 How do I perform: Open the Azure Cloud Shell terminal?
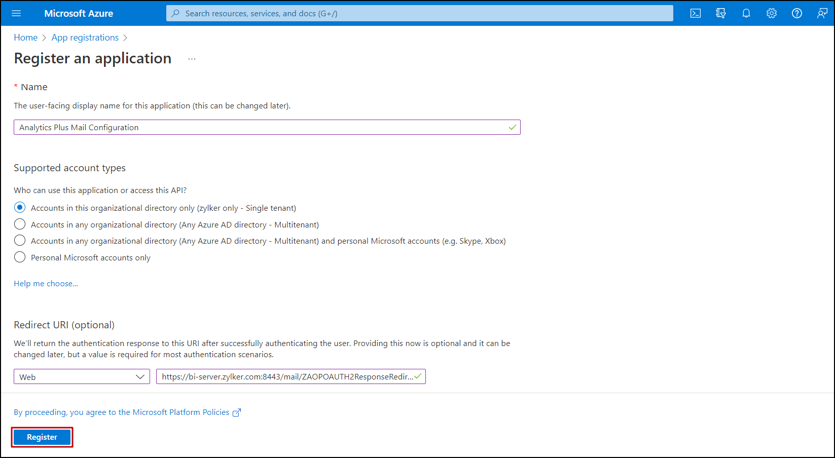click(695, 13)
